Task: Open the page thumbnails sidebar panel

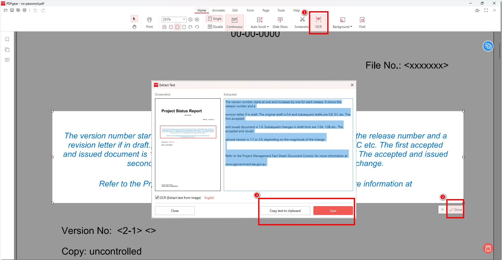Action: [x=7, y=50]
